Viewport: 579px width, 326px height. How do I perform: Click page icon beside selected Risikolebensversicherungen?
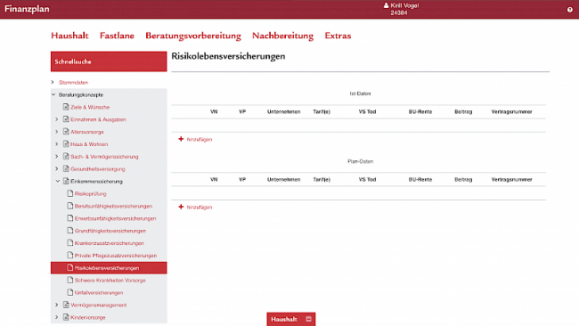click(x=70, y=268)
